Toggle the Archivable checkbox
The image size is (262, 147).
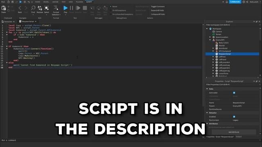tap(234, 93)
